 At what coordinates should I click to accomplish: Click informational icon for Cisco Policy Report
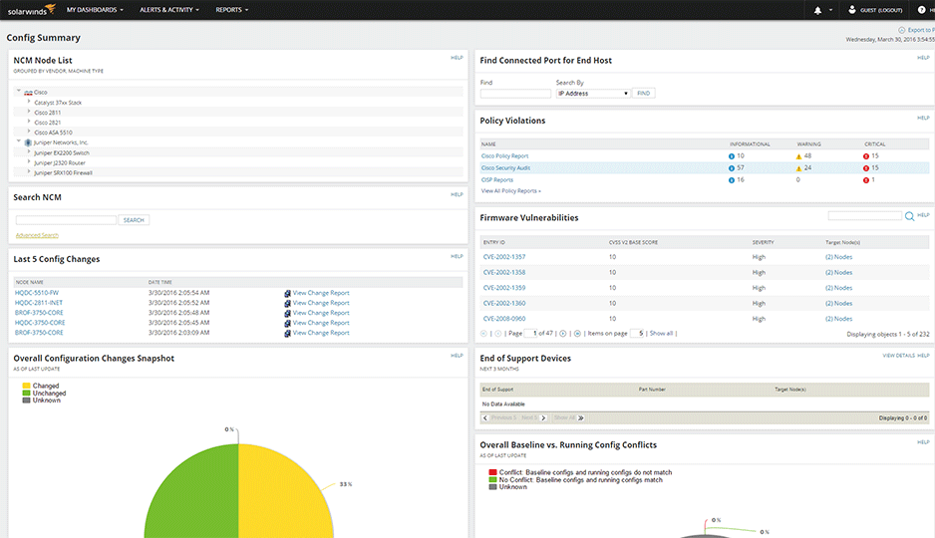click(x=732, y=156)
